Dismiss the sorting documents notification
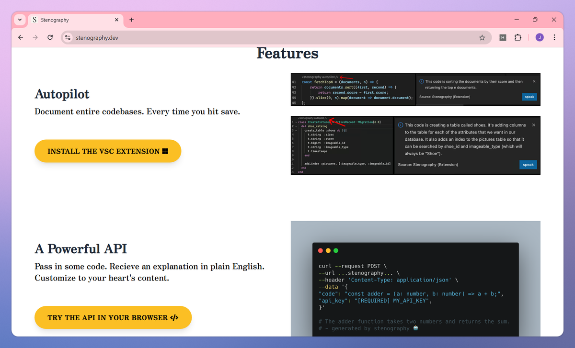The width and height of the screenshot is (575, 348). click(x=534, y=81)
